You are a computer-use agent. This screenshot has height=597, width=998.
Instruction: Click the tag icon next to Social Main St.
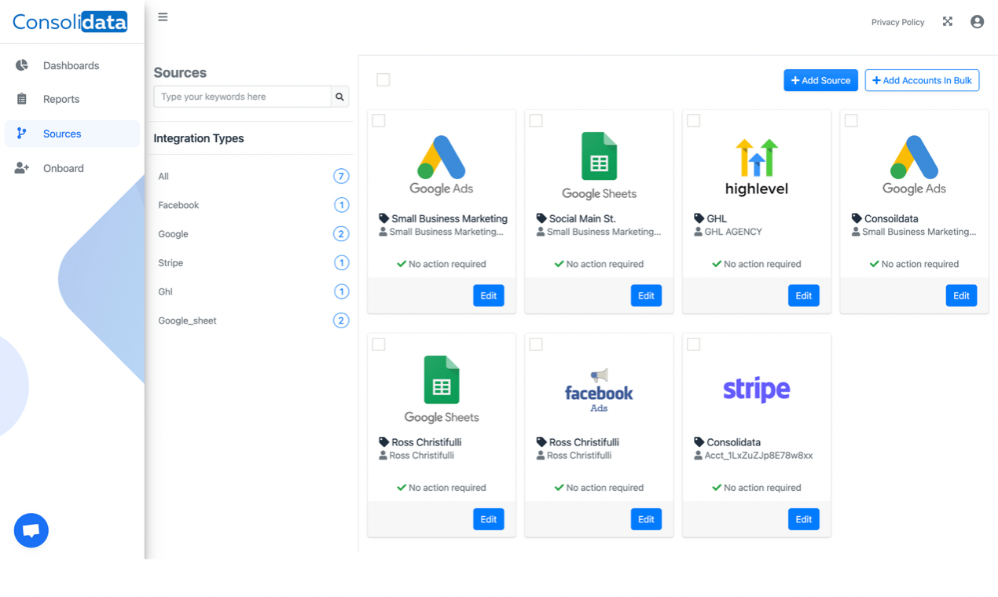pos(541,218)
